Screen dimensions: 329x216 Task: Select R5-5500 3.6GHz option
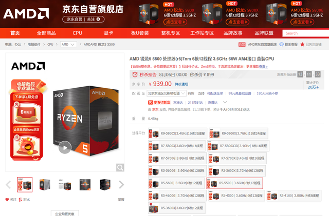[x=234, y=183]
